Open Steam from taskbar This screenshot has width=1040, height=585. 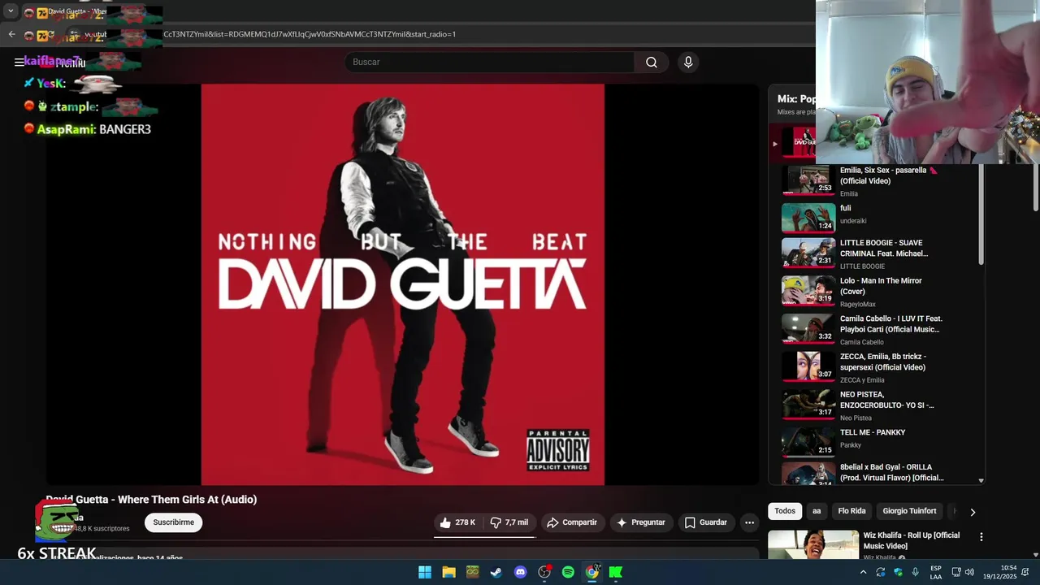(496, 572)
